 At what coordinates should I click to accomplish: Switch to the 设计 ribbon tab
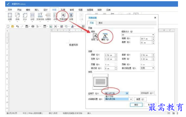46,10
